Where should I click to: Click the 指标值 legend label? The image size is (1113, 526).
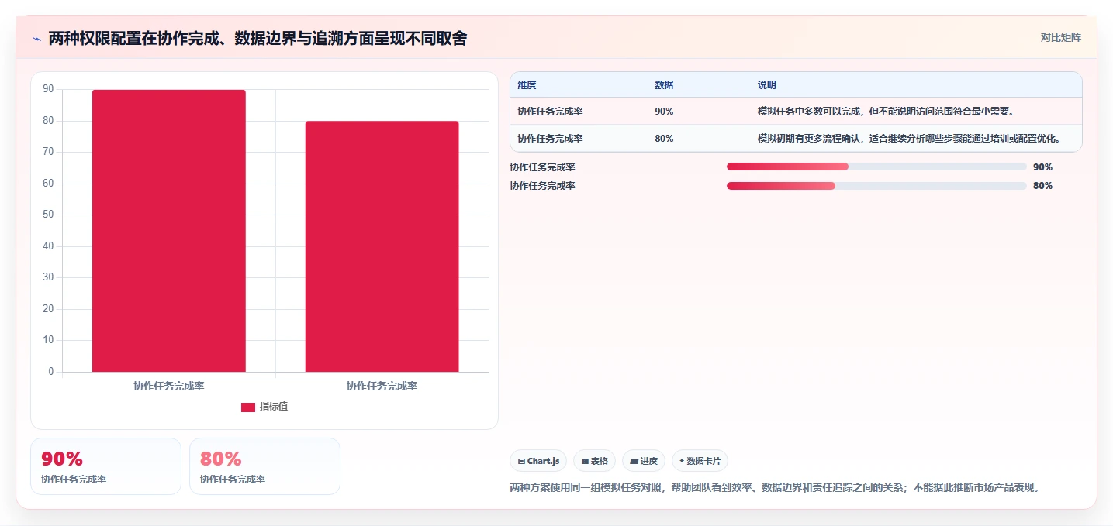coord(274,407)
